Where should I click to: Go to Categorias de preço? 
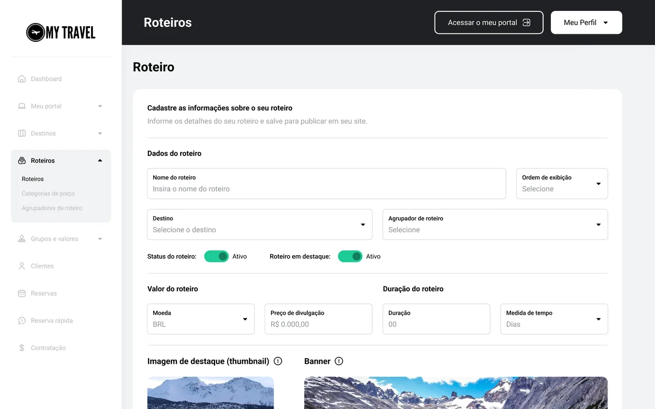coord(48,194)
